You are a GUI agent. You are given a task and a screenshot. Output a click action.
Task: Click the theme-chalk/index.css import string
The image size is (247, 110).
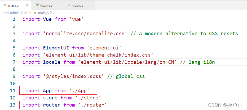point(98,55)
